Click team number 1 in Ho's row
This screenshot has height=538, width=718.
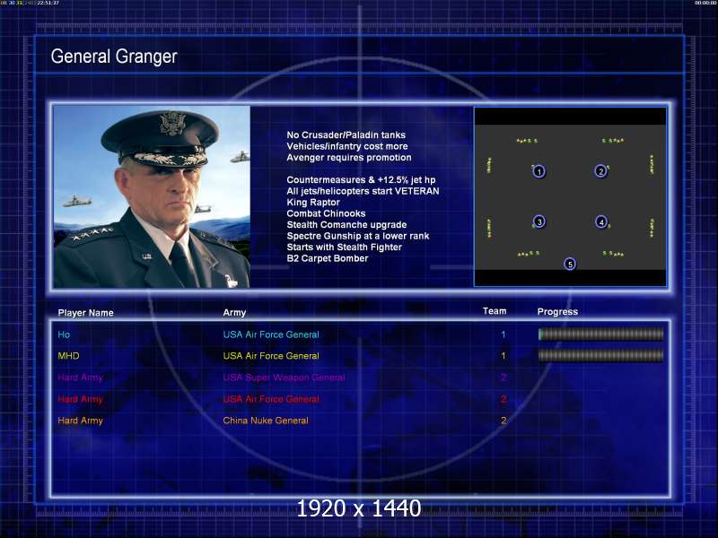(503, 334)
